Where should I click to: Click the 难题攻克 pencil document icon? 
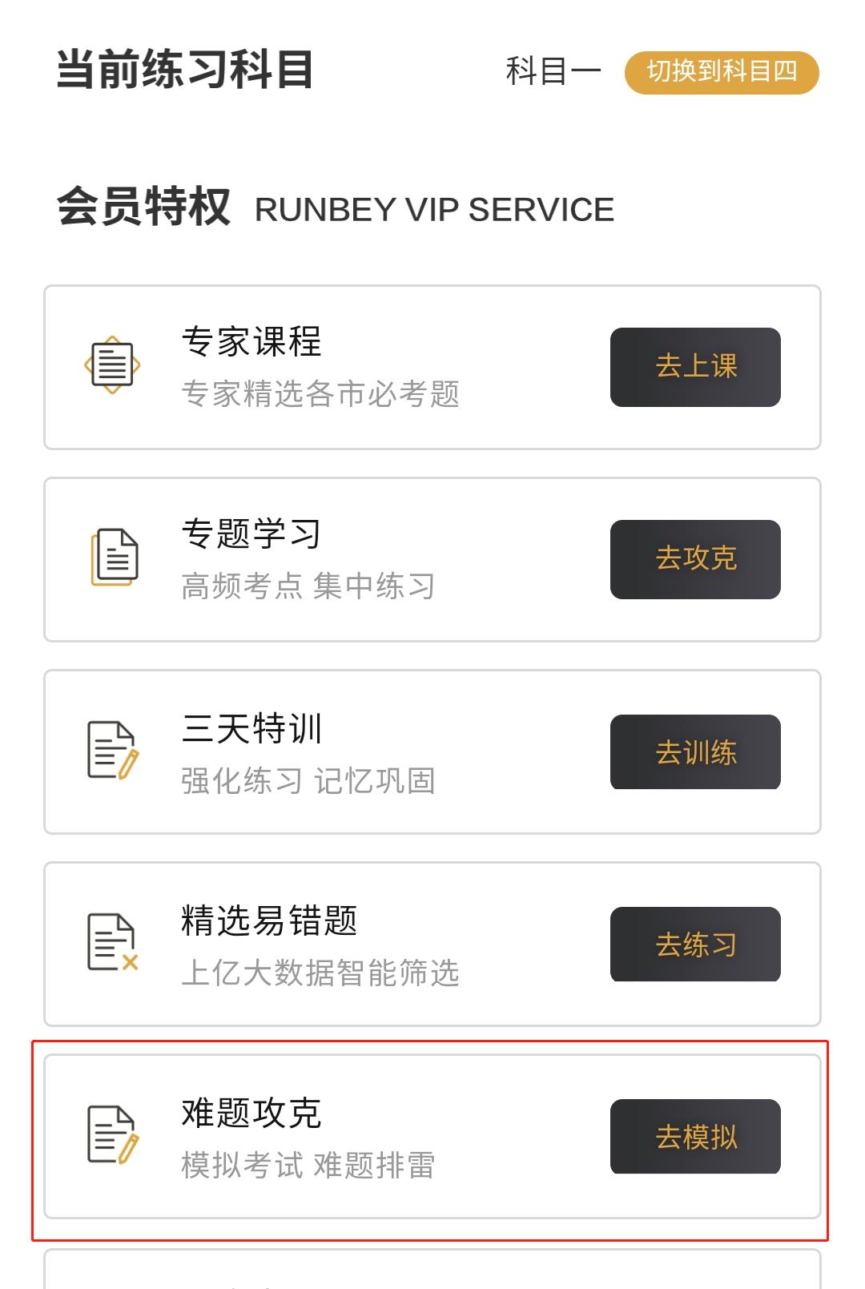112,1135
